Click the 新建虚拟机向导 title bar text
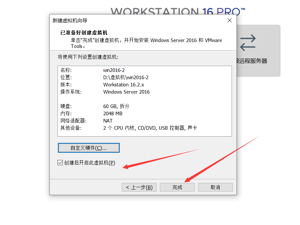Image resolution: width=300 pixels, height=225 pixels. (x=70, y=21)
